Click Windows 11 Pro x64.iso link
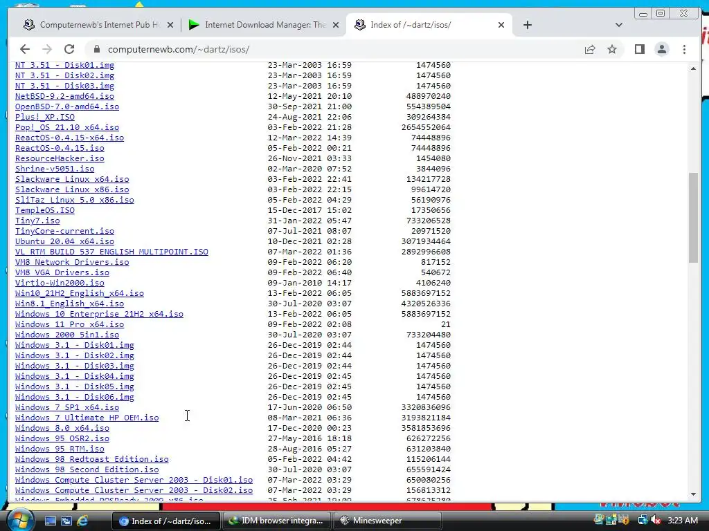This screenshot has width=709, height=531. (70, 325)
